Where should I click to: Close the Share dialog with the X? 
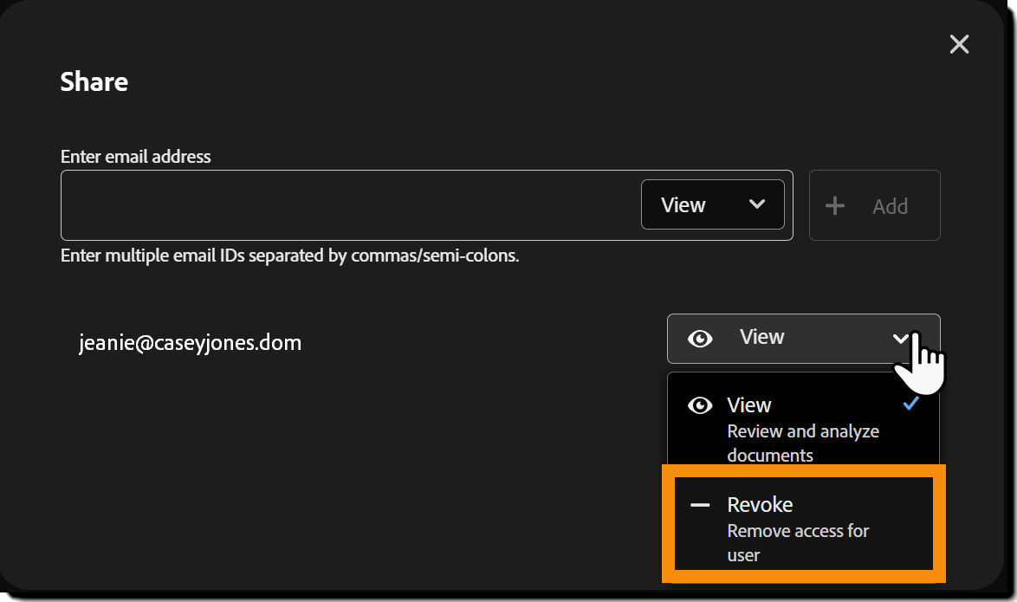[959, 44]
